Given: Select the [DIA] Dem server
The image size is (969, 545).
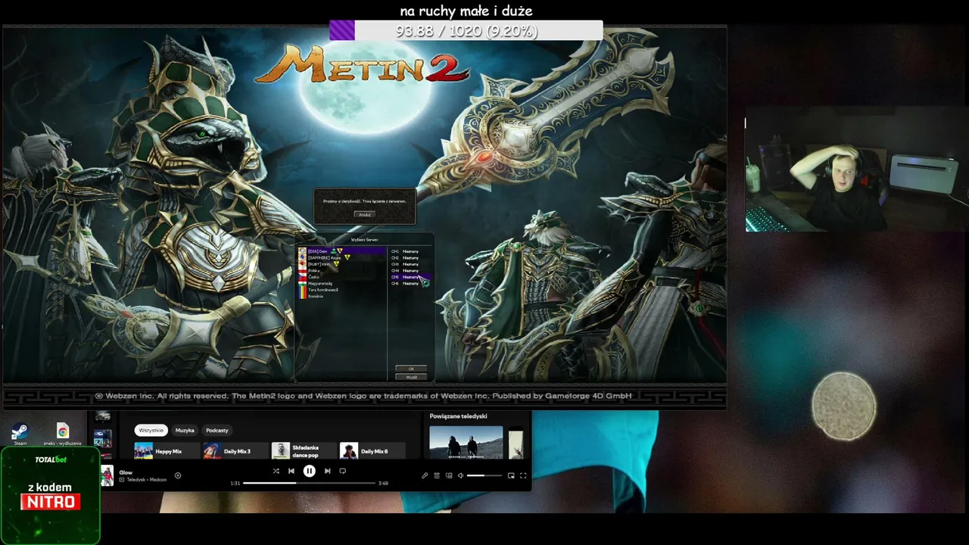Looking at the screenshot, I should click(341, 251).
